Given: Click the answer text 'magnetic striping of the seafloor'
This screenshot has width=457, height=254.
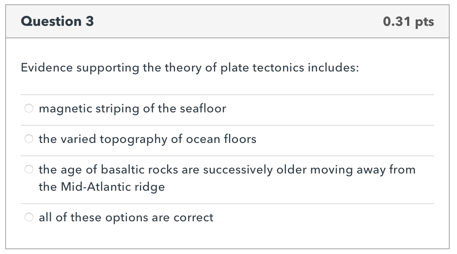Looking at the screenshot, I should tap(132, 108).
